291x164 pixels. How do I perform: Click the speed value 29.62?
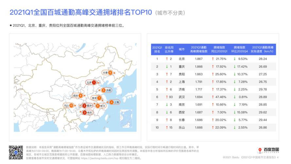click(x=263, y=112)
